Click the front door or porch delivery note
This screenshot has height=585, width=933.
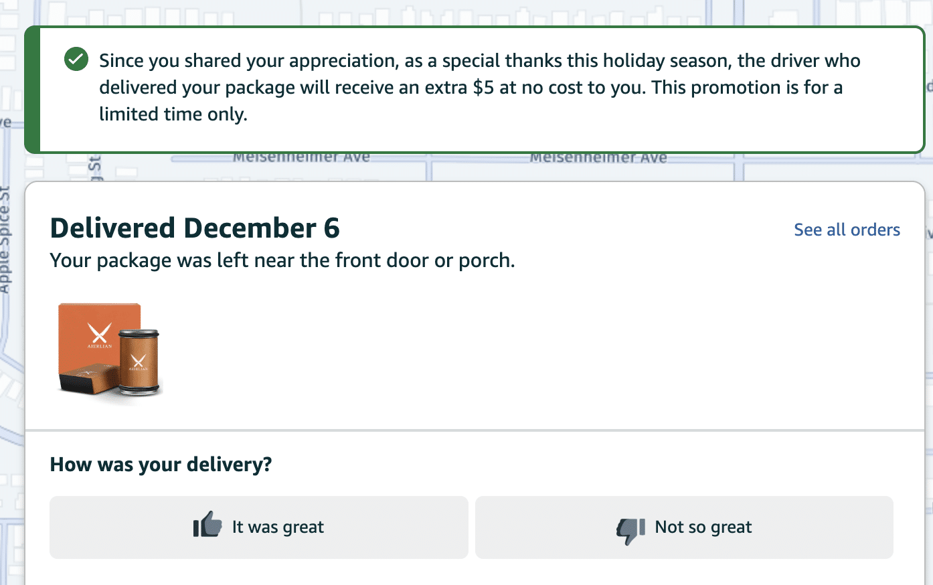[x=282, y=260]
